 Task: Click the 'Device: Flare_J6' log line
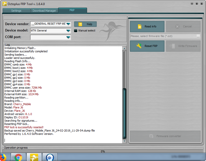[15, 111]
